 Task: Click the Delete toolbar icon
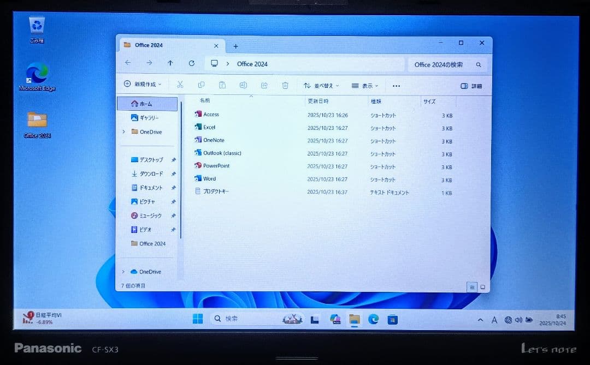pos(285,85)
